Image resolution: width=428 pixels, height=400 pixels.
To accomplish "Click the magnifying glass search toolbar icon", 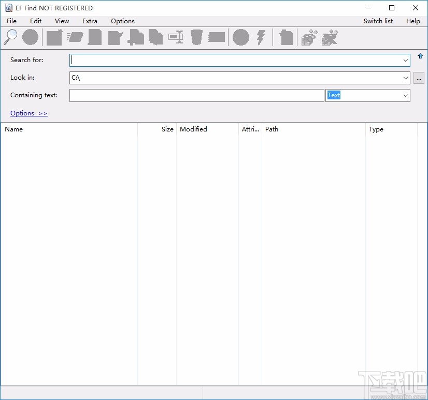I will click(x=10, y=37).
